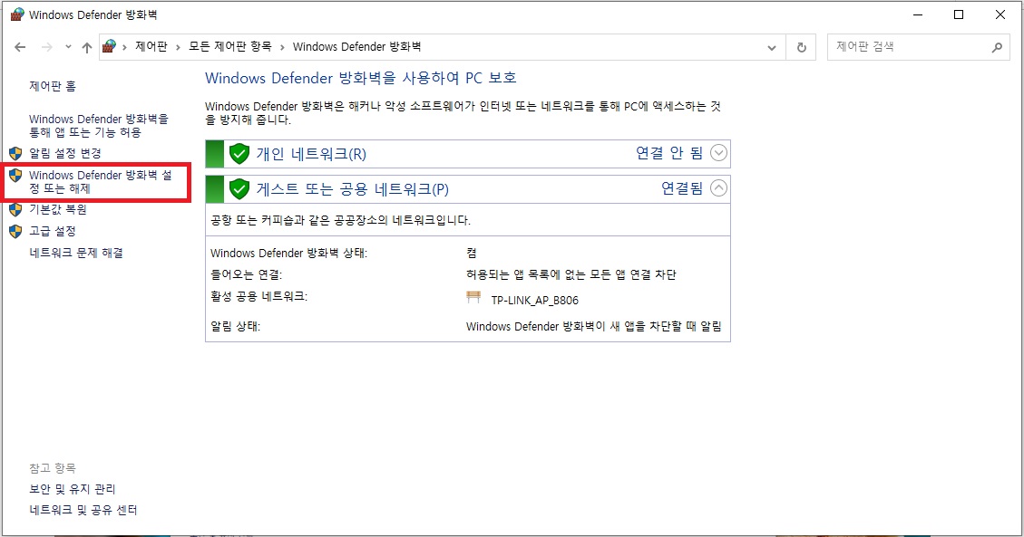Click the back navigation arrow
This screenshot has height=537, width=1024.
20,47
